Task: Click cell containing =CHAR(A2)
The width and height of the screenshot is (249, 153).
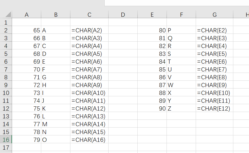Action: (89, 30)
